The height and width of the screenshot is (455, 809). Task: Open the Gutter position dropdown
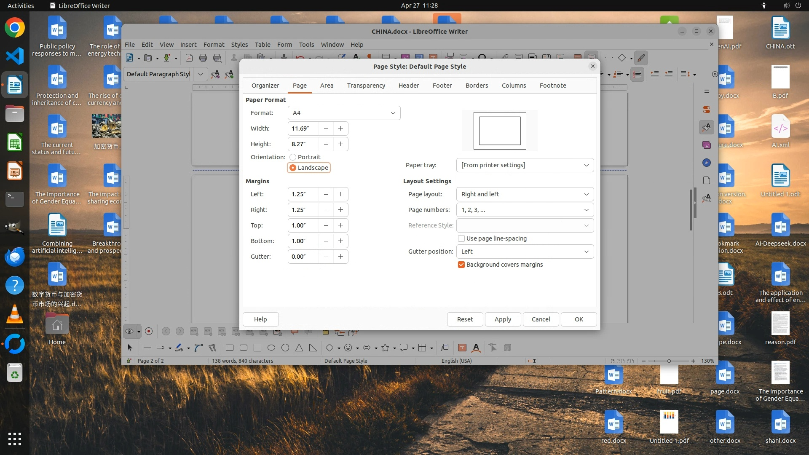[x=525, y=252]
